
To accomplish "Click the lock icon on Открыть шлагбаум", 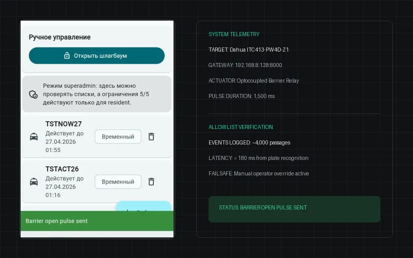I will (x=67, y=56).
